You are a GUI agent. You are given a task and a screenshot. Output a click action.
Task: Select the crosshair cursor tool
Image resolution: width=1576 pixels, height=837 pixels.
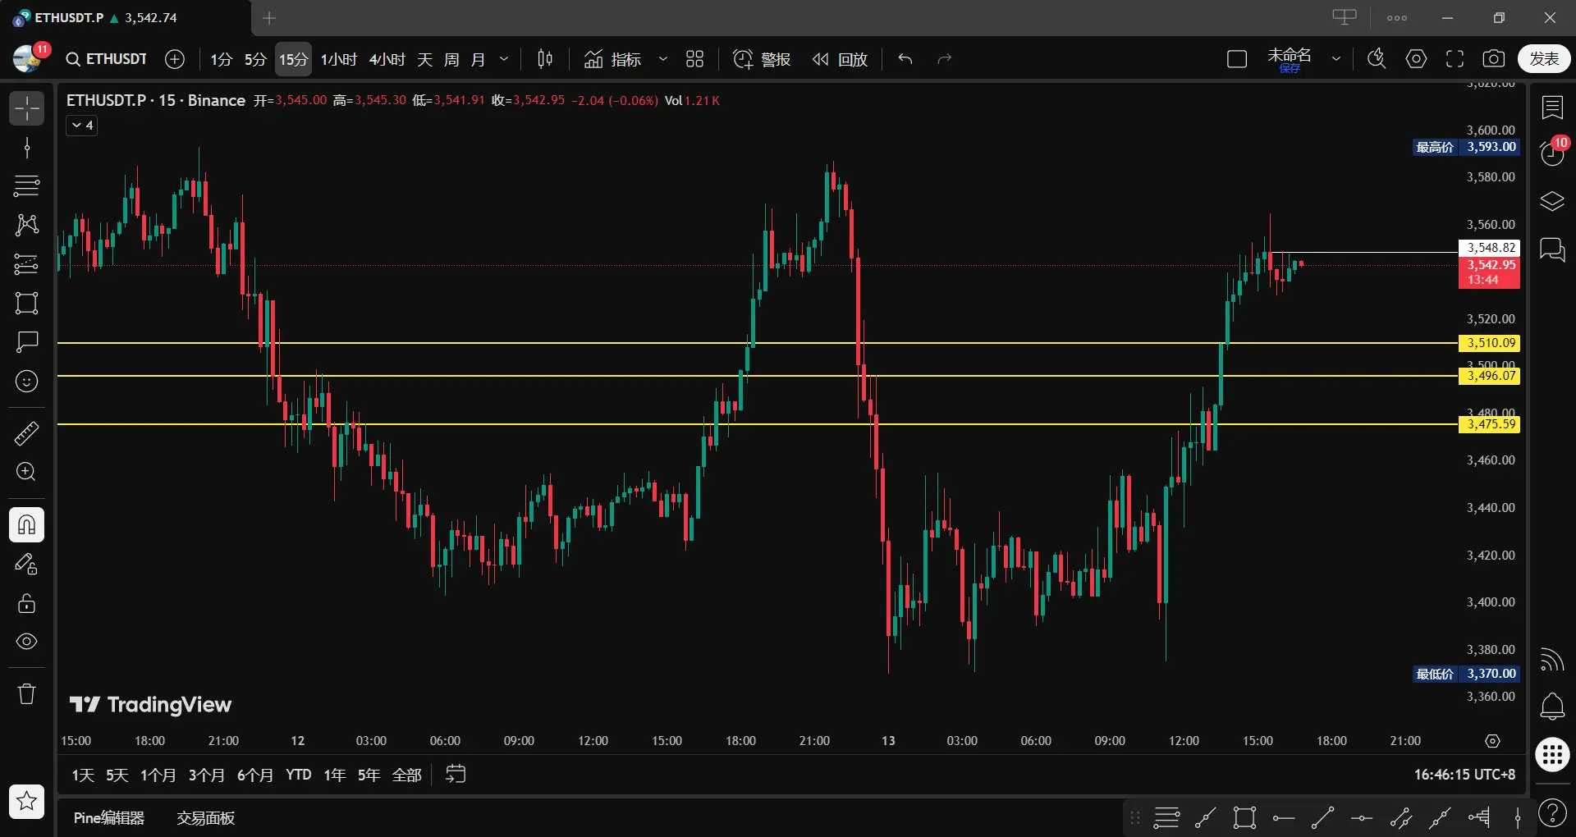[x=26, y=108]
